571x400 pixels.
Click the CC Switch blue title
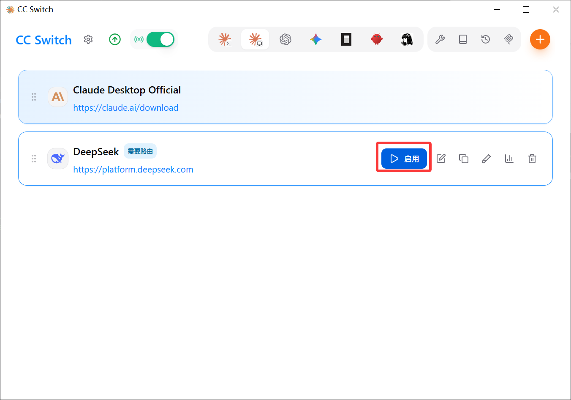[x=44, y=40]
